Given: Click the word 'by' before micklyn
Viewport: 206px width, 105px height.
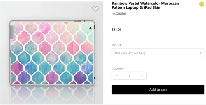Looking at the screenshot, I should coord(113,13).
